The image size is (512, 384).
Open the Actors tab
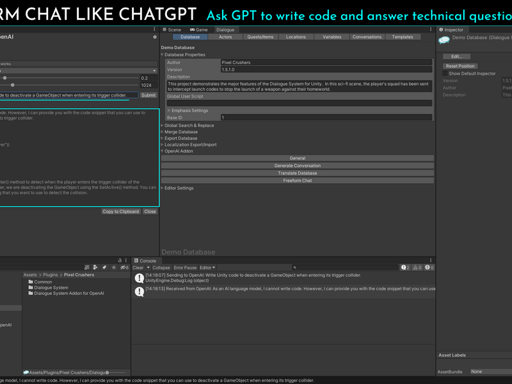[x=225, y=37]
